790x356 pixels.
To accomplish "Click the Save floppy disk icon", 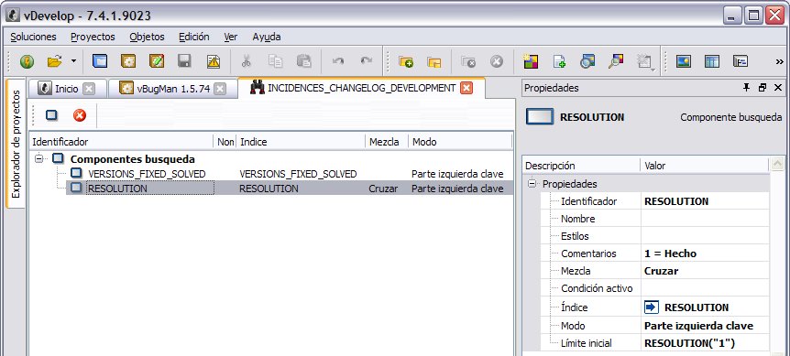I will pos(185,61).
